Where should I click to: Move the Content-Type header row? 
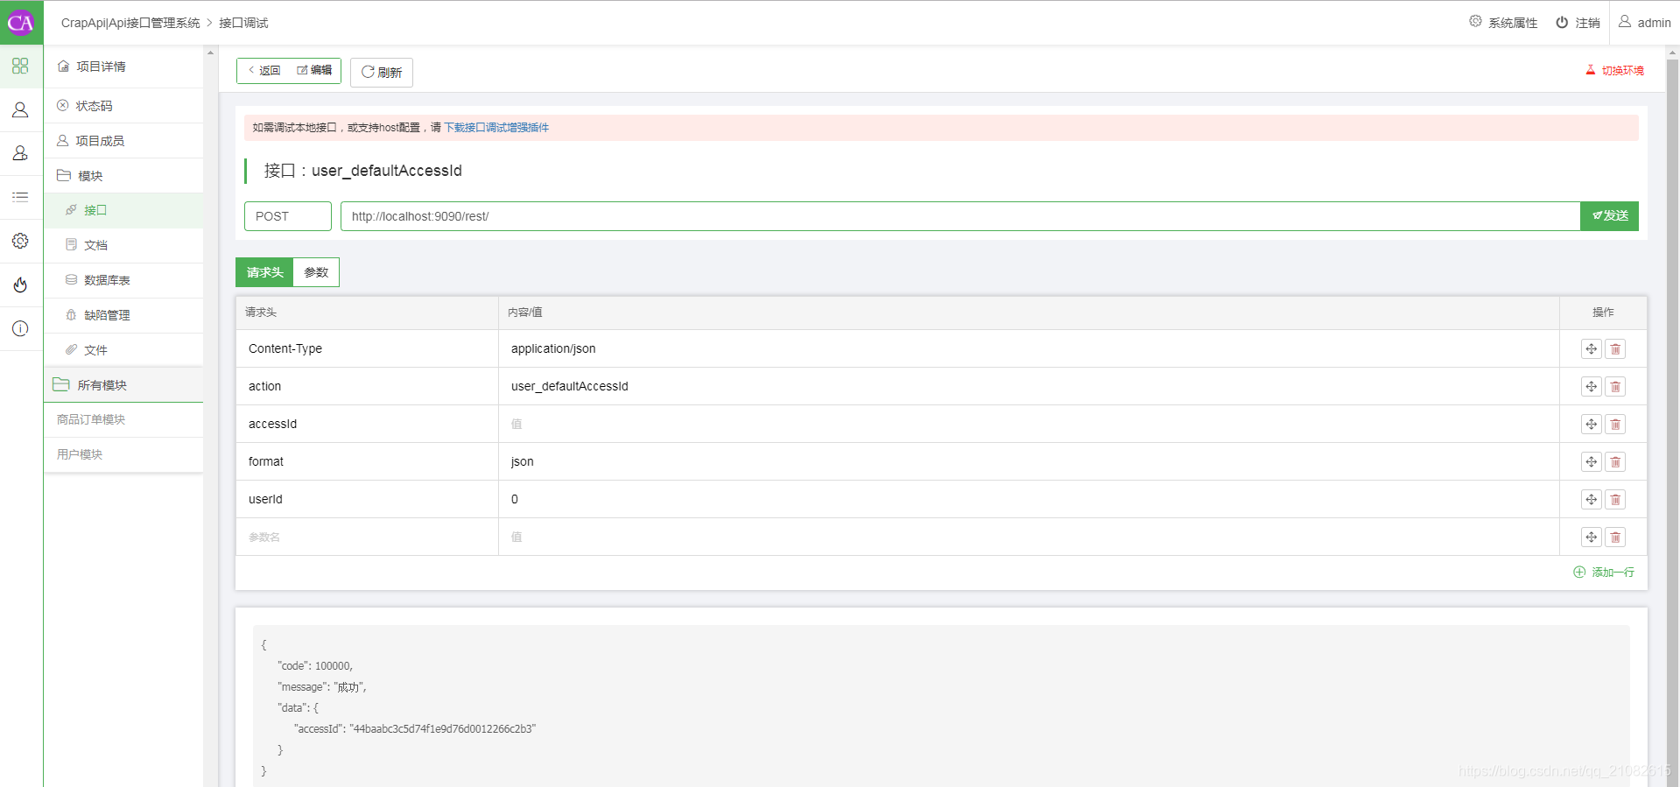click(x=1591, y=348)
